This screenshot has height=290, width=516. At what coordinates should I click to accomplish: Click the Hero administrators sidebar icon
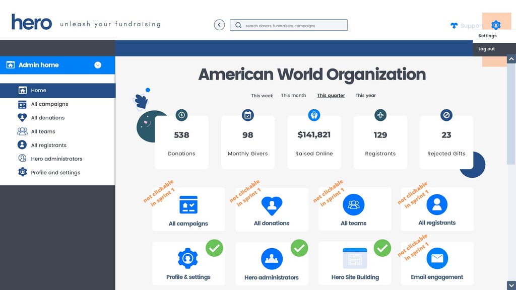(22, 159)
